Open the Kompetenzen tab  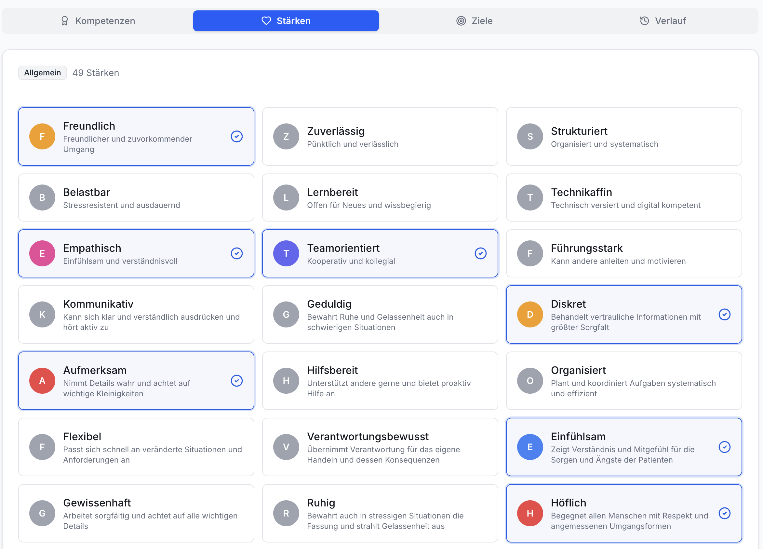(98, 21)
